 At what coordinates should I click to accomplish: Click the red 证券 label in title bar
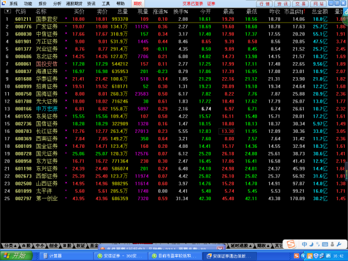211,3
